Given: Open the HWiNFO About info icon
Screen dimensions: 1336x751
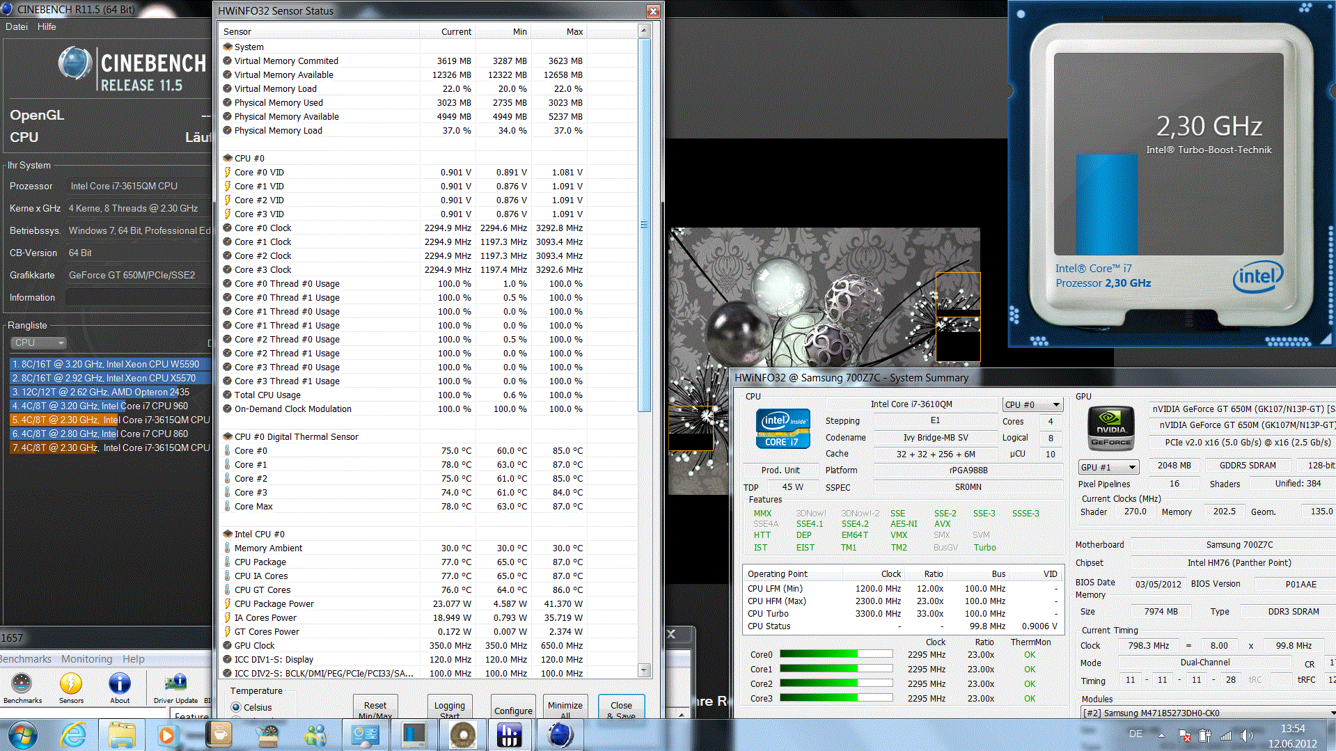Looking at the screenshot, I should coord(120,687).
